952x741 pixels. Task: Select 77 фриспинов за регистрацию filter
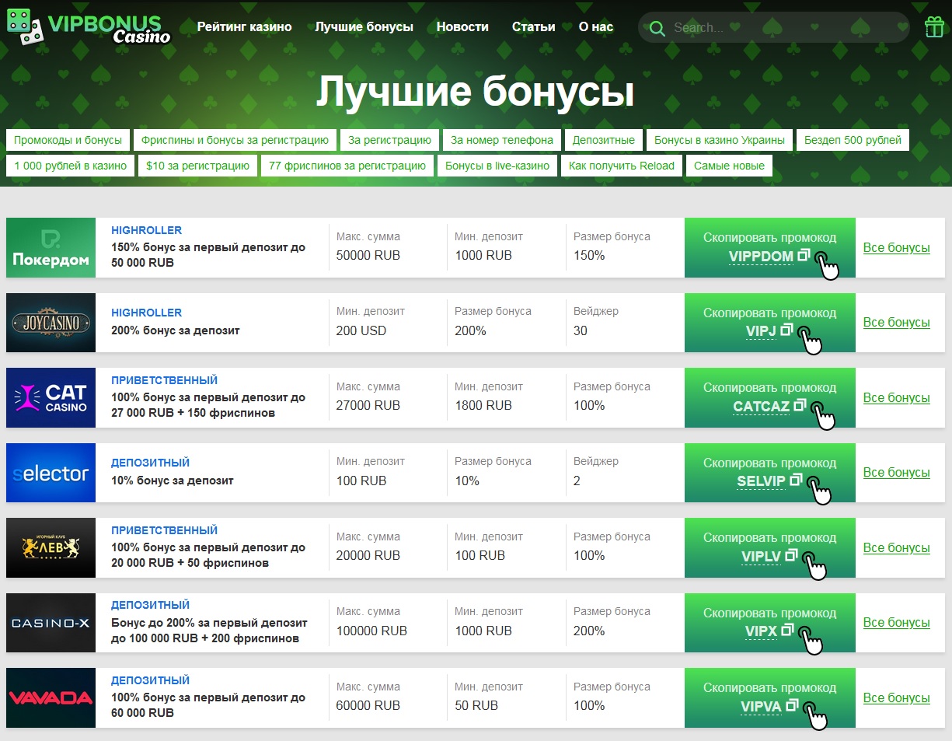coord(347,166)
